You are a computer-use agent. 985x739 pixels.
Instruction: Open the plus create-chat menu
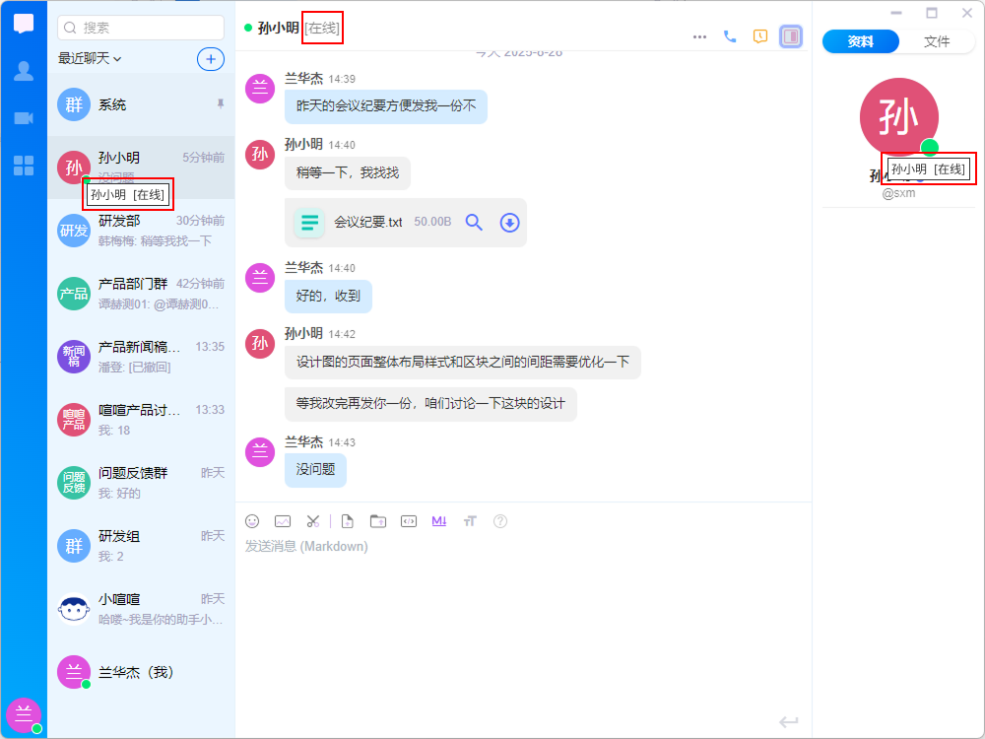point(210,59)
